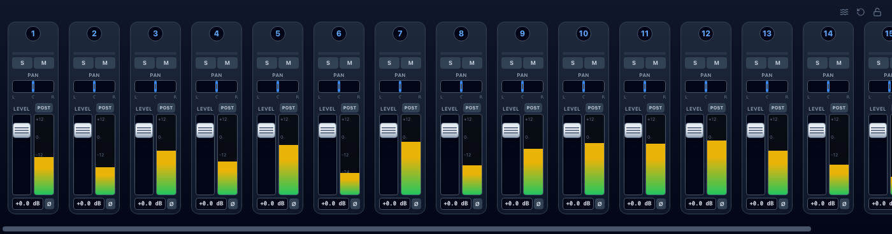This screenshot has width=892, height=234.
Task: Select the channel 14 number badge
Action: (828, 34)
